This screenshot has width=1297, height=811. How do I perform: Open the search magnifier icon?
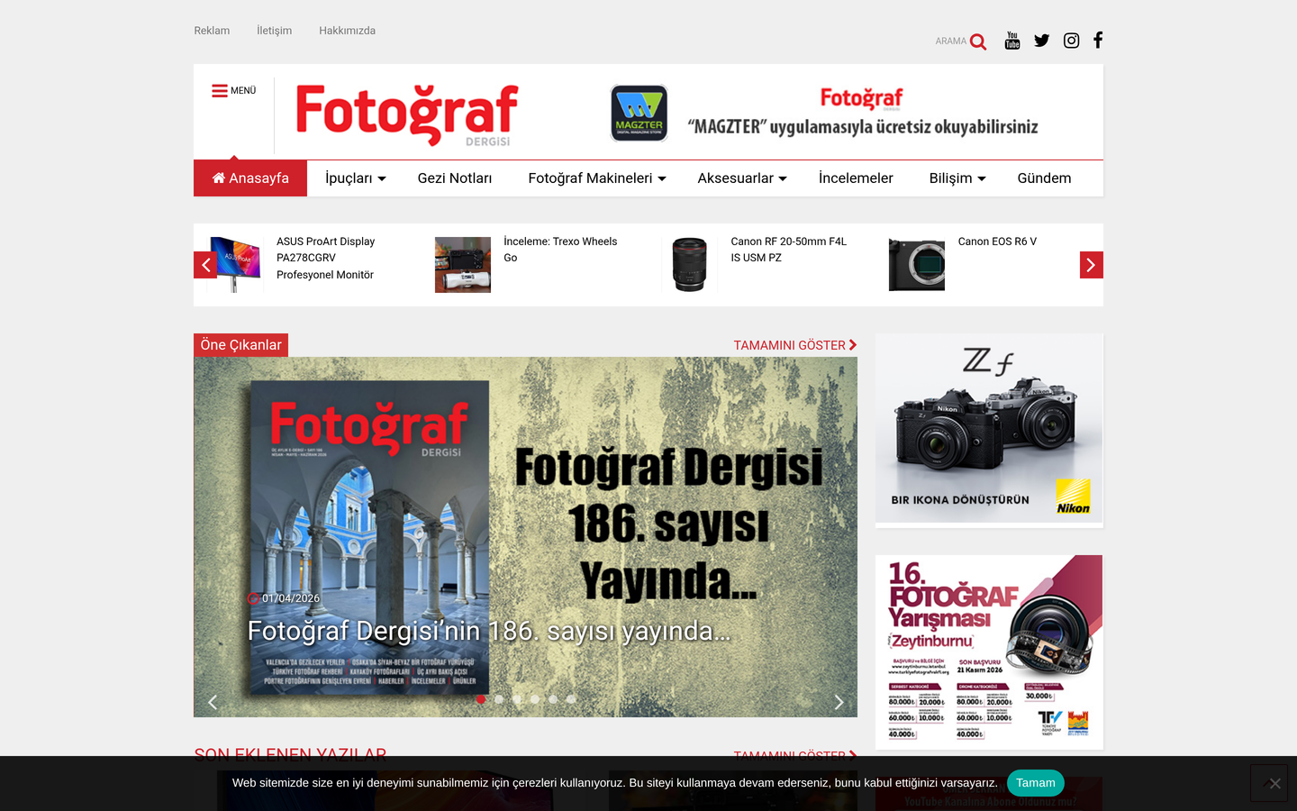[978, 41]
